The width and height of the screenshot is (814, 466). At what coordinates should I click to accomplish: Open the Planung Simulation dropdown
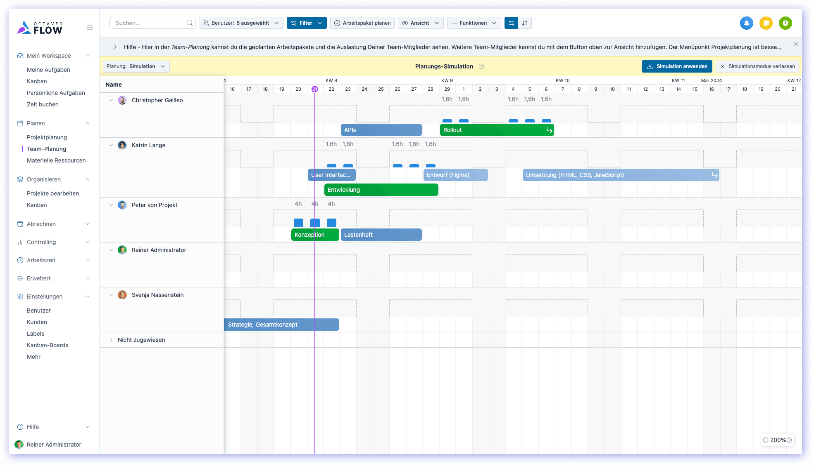point(136,66)
